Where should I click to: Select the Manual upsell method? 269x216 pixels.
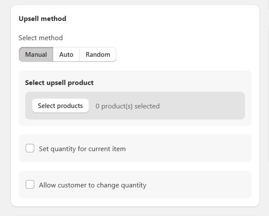click(36, 55)
